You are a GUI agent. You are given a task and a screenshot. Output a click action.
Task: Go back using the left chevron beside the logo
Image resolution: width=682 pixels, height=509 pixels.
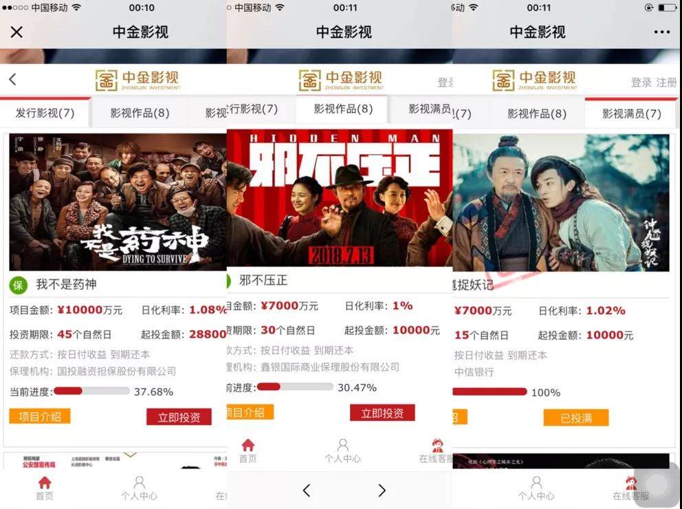pos(12,79)
